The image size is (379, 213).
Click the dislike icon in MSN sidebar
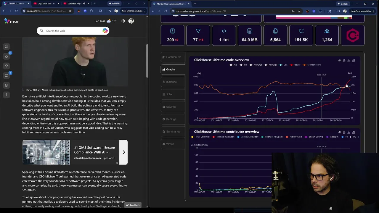(x=7, y=66)
